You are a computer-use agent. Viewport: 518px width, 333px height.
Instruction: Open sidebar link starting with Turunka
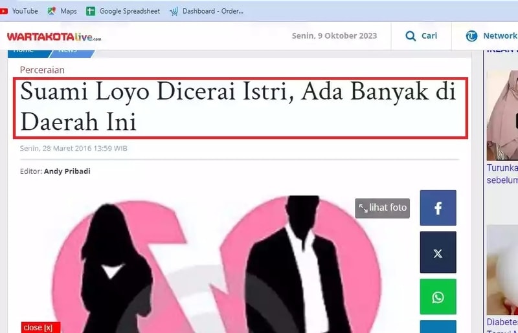click(x=502, y=174)
